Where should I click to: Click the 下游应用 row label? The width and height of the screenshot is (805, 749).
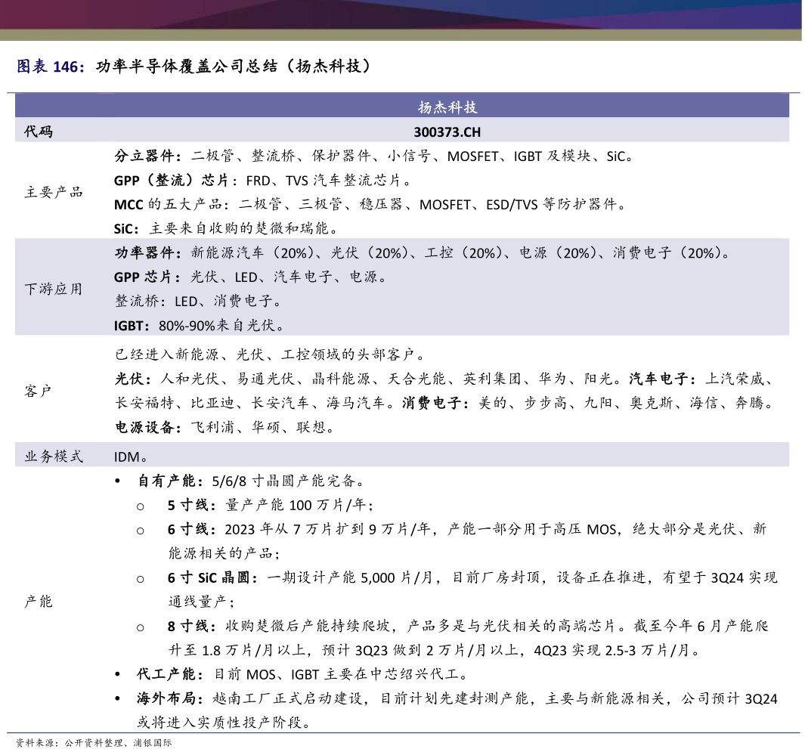pyautogui.click(x=54, y=289)
